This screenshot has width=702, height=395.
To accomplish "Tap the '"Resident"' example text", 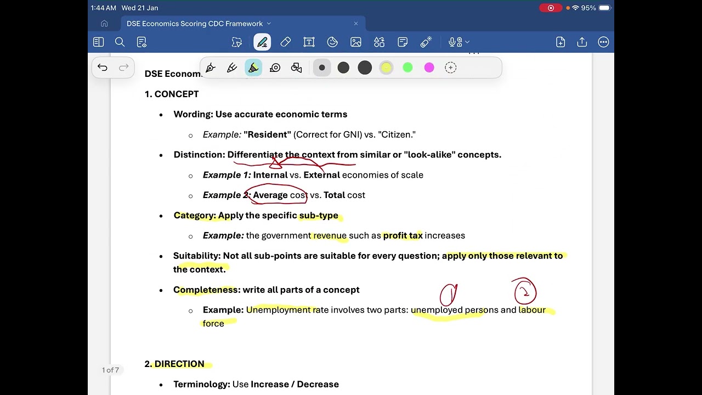I will pyautogui.click(x=268, y=134).
